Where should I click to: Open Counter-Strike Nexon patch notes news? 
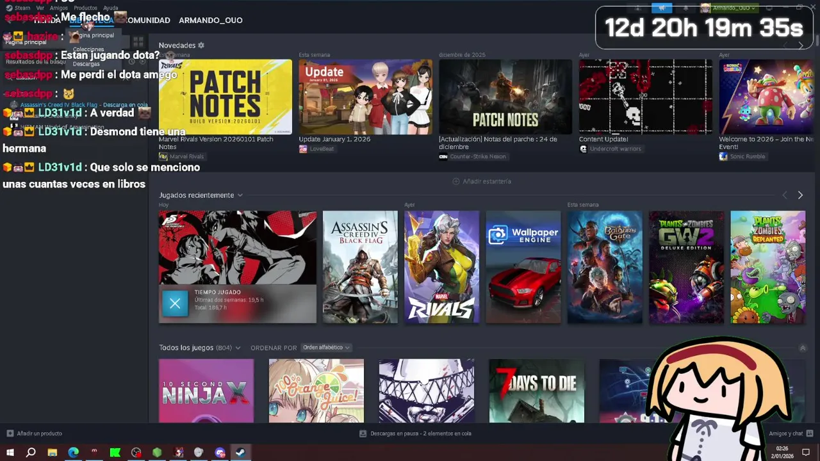[498, 143]
